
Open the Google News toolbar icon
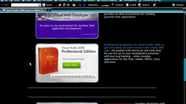tap(60, 5)
